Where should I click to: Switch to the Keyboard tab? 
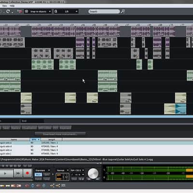(65, 128)
